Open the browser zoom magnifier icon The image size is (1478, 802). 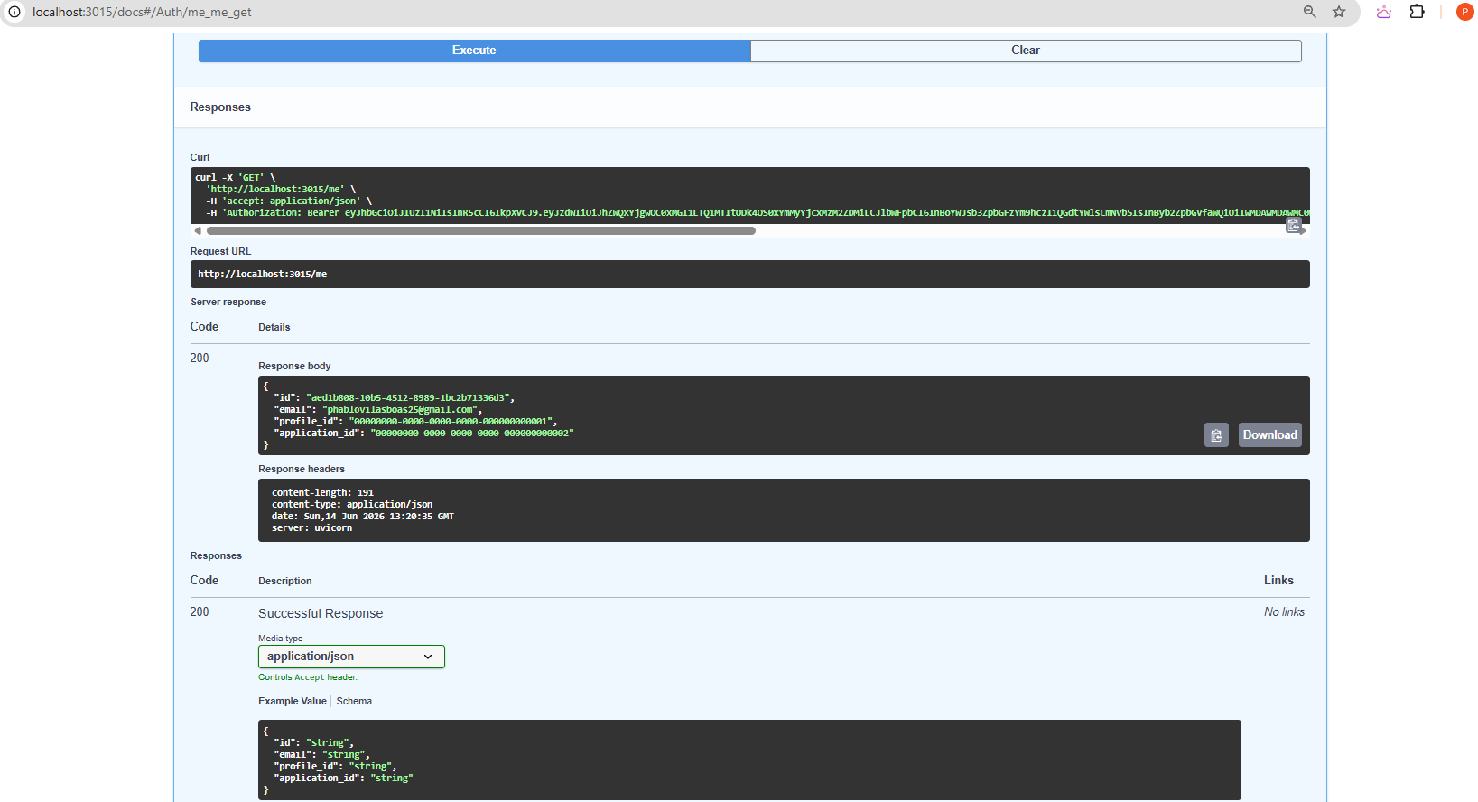click(x=1310, y=12)
